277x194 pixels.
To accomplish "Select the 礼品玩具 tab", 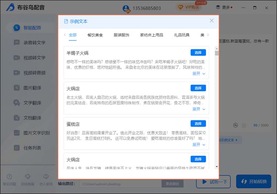I will pos(182,35).
